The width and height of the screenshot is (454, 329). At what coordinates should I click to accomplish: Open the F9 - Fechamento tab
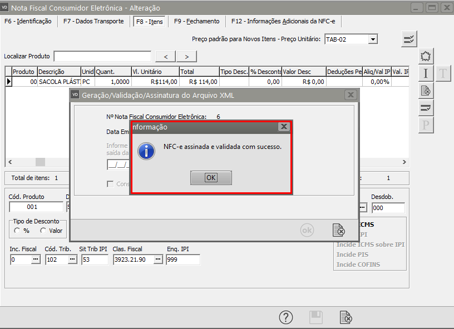[196, 21]
